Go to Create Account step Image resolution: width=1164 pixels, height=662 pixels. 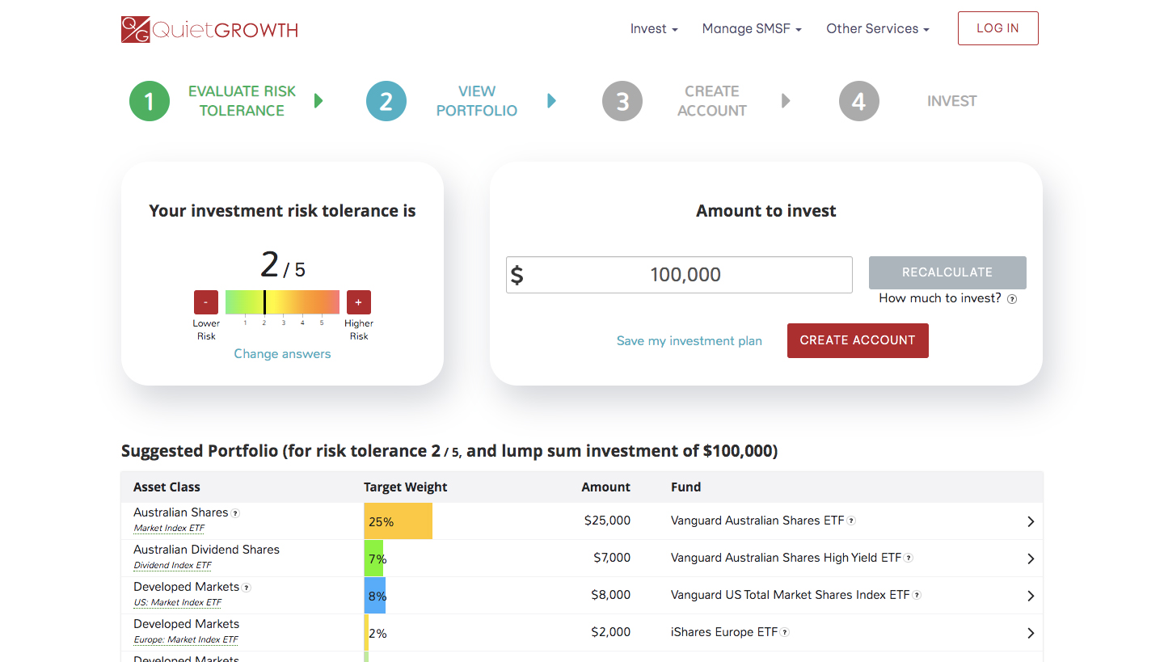[x=712, y=101]
